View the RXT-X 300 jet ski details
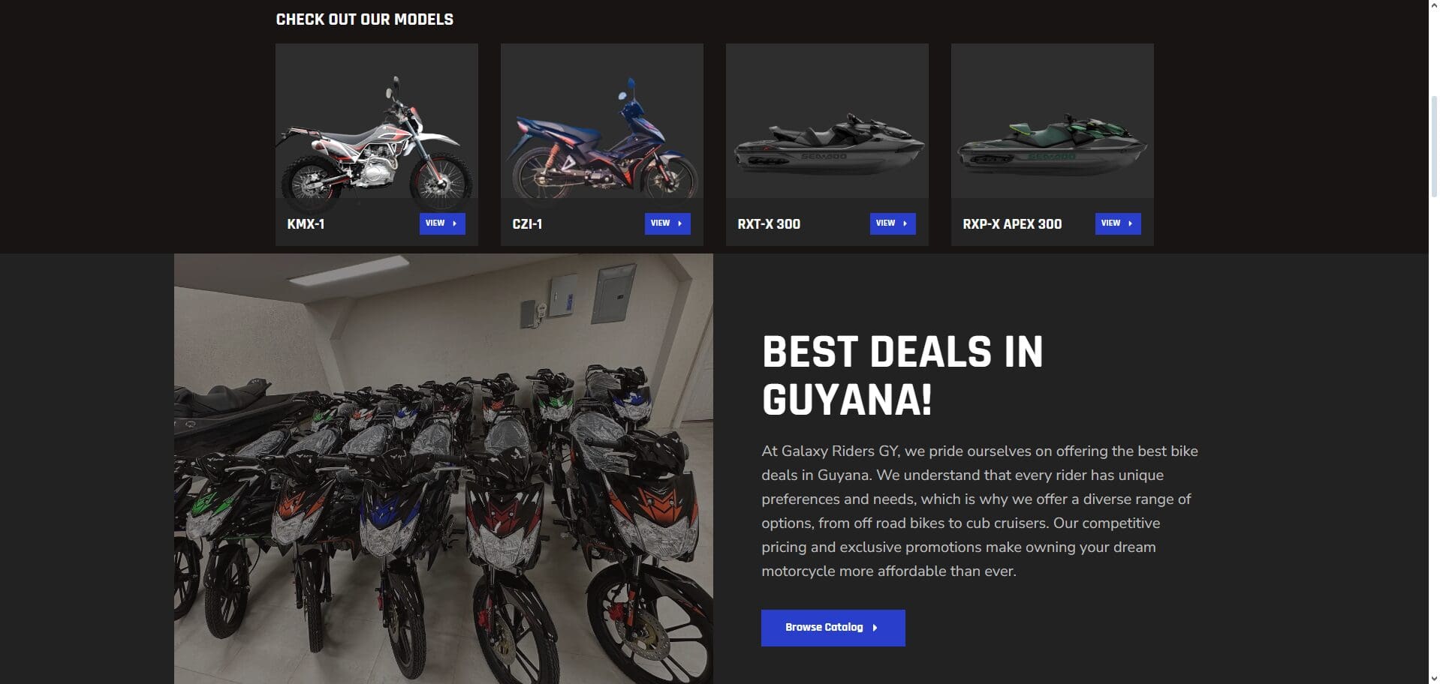This screenshot has width=1440, height=684. pos(893,223)
